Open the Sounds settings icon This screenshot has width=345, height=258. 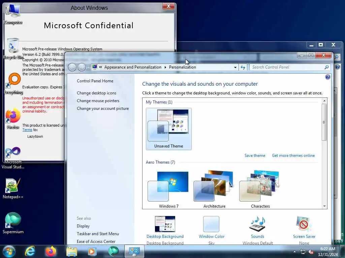point(257,224)
